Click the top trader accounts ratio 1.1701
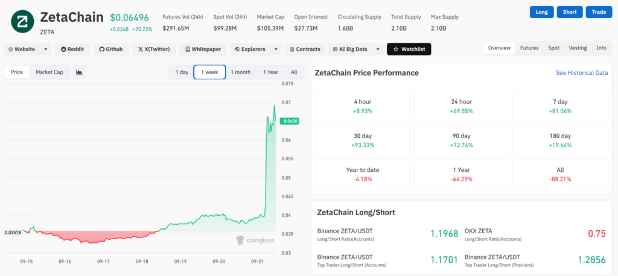Image resolution: width=618 pixels, height=276 pixels. (x=444, y=260)
